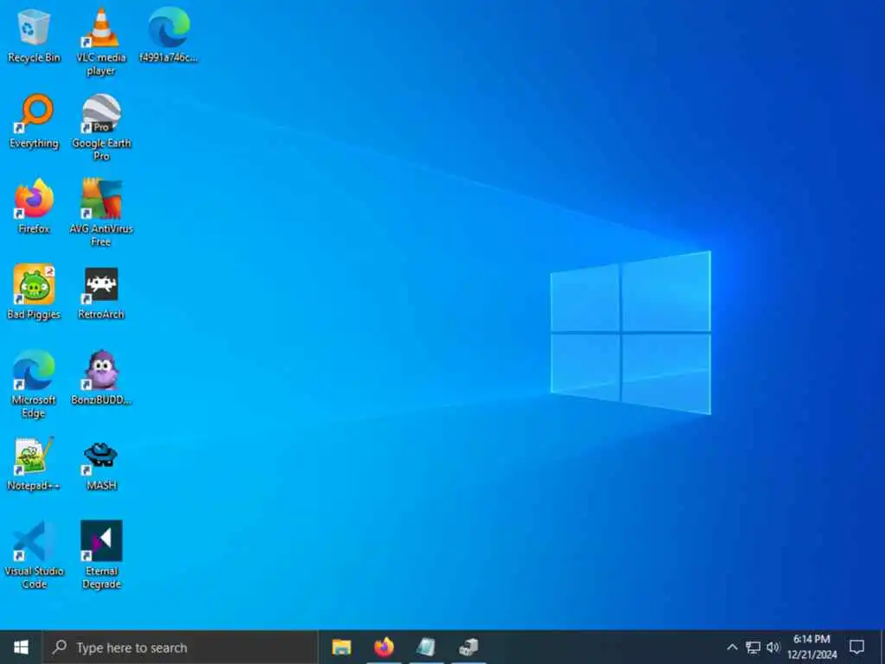This screenshot has width=885, height=664.
Task: Select the MASH shortcut
Action: (101, 464)
